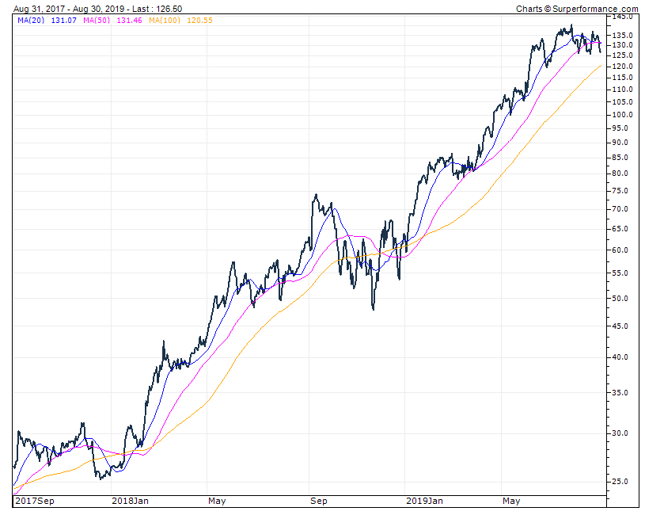Click the 120.0 price axis label
Viewport: 645px width, 515px height.
[x=622, y=67]
